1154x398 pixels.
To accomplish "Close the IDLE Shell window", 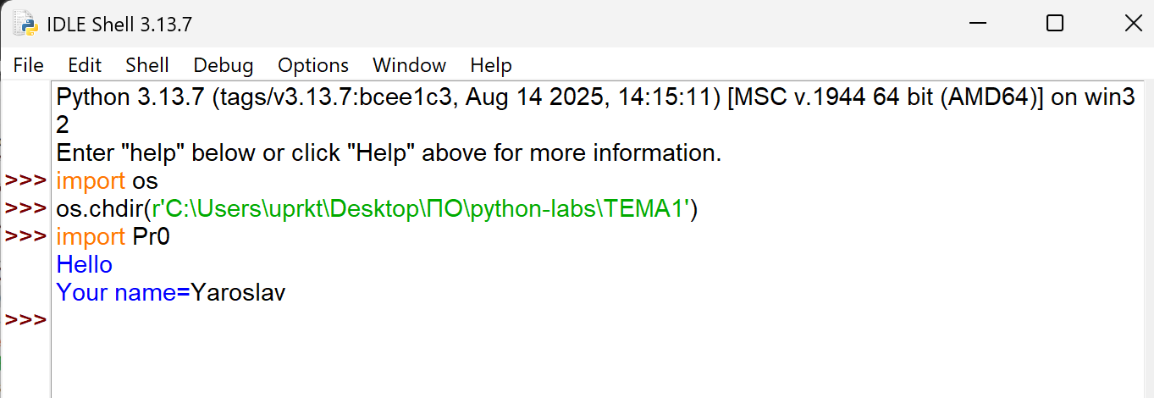I will coord(1133,24).
